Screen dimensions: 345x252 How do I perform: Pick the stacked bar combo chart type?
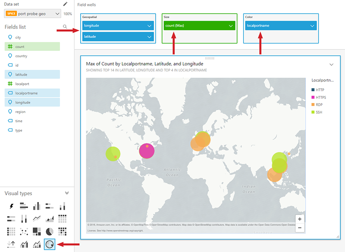pos(37,244)
